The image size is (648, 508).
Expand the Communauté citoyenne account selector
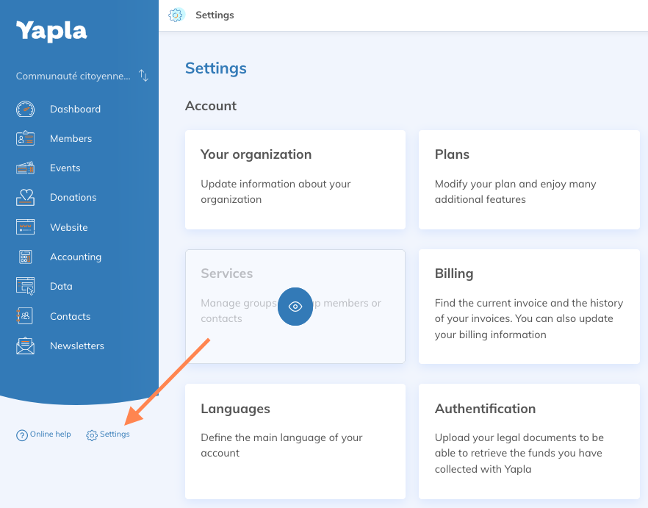click(x=73, y=76)
